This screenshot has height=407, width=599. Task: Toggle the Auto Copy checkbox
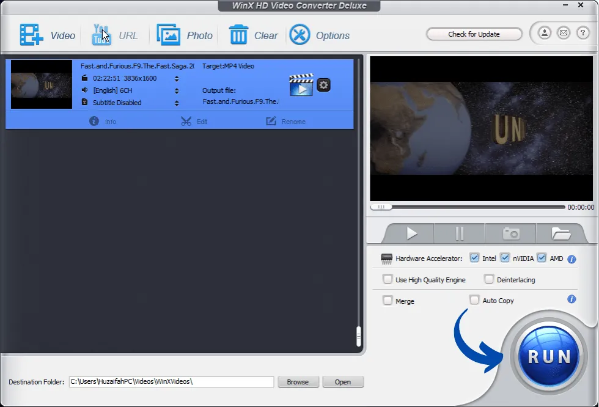474,300
